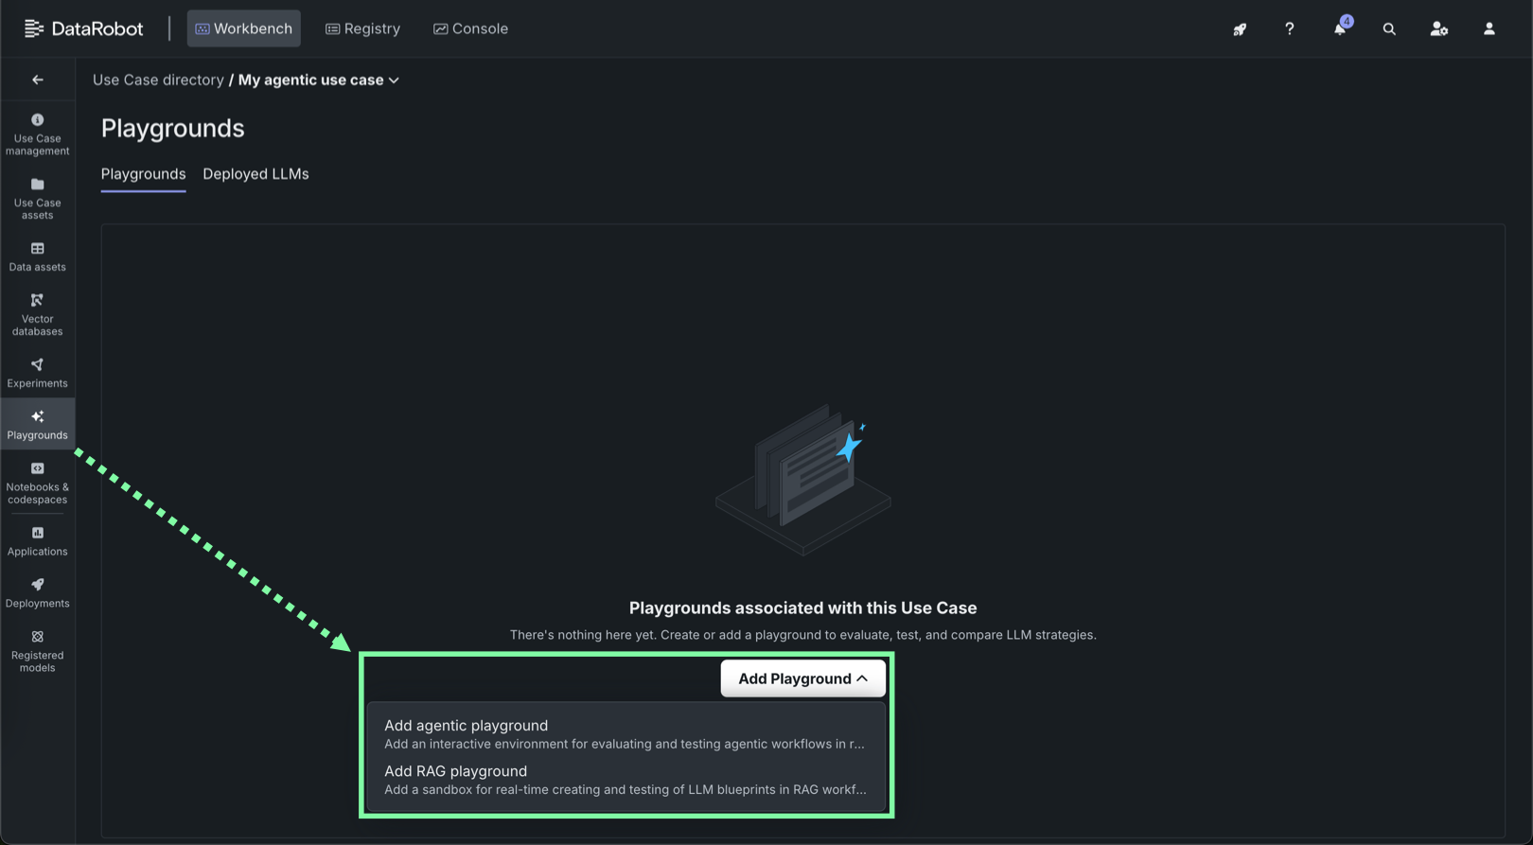
Task: Open Notebooks & codespaces
Action: (x=37, y=482)
